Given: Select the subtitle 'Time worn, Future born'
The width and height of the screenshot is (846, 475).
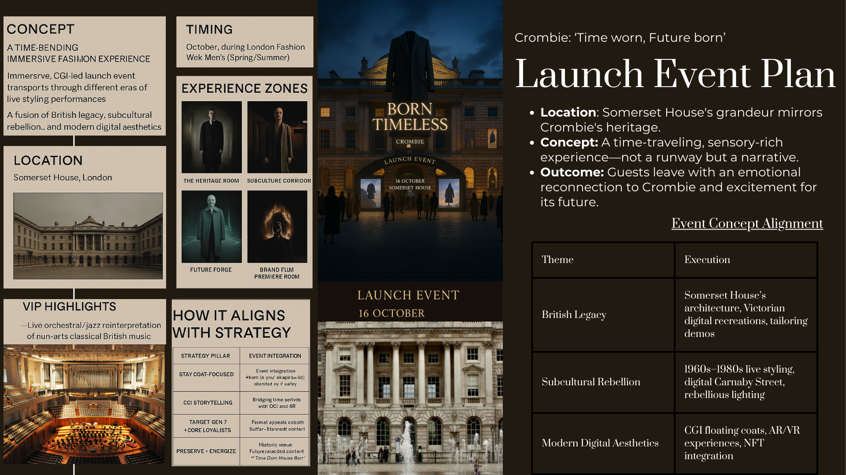Looking at the screenshot, I should pos(620,38).
